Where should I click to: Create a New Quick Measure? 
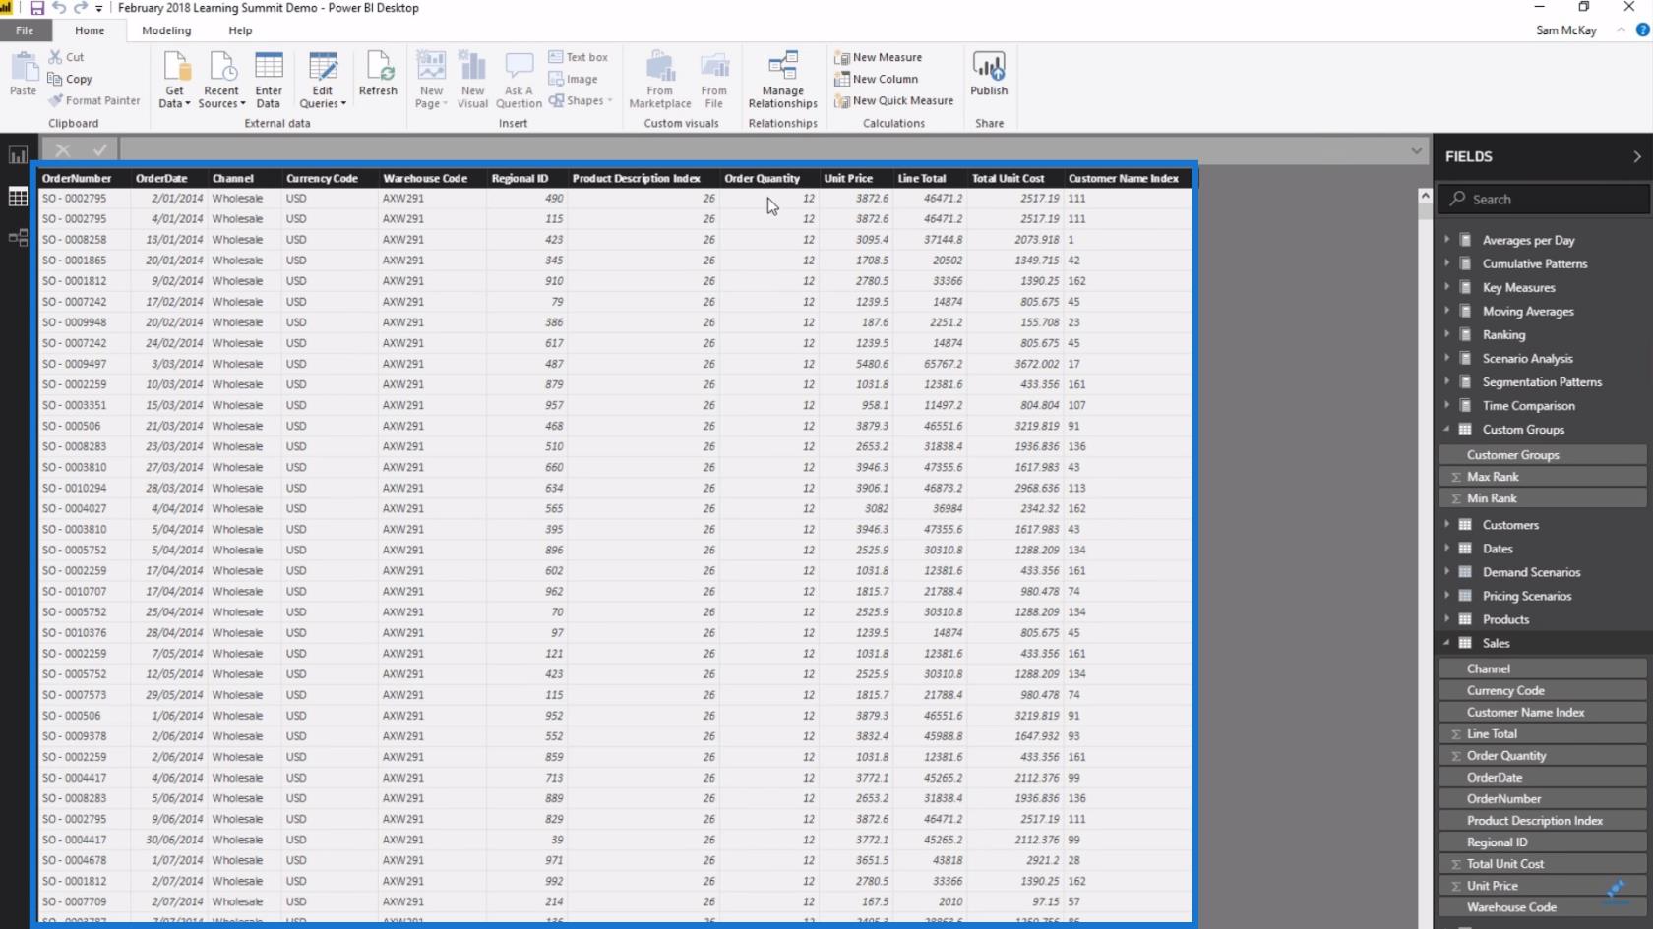[x=893, y=100]
